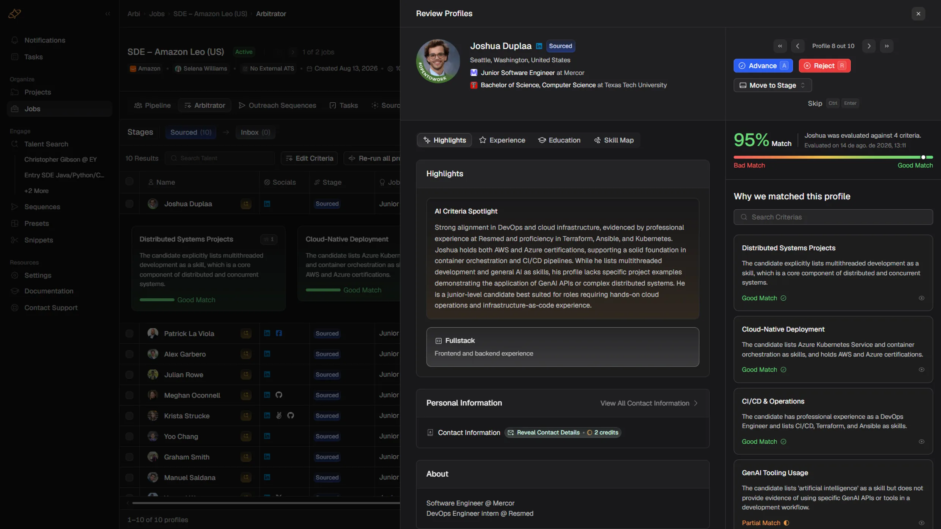Open Notifications in the sidebar
This screenshot has height=529, width=941.
tap(45, 40)
